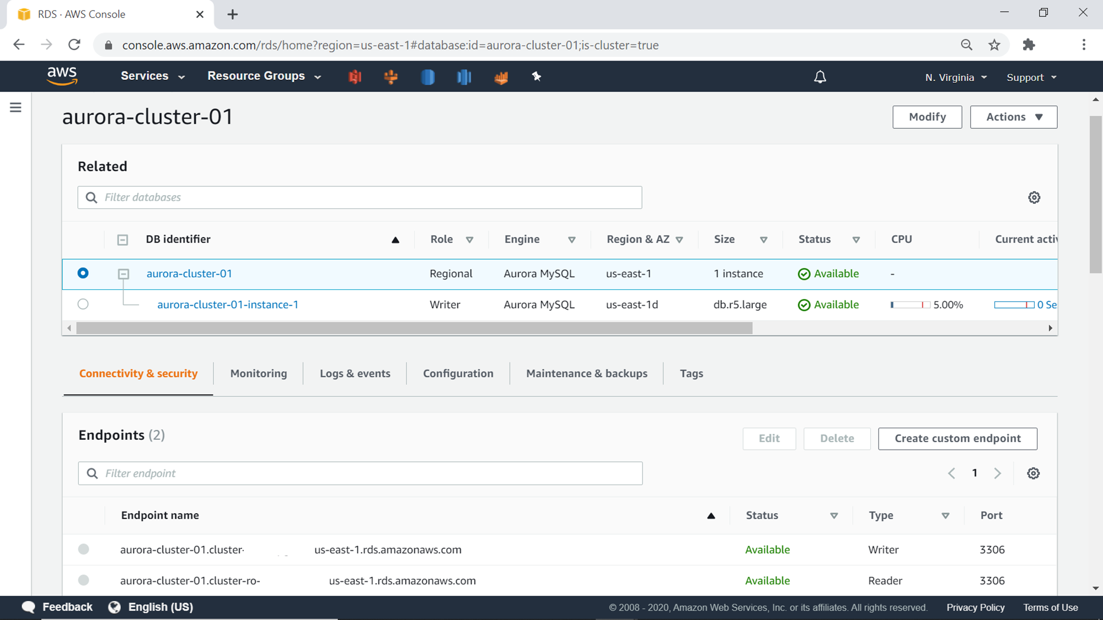Click the Related table horizontal scrollbar

tap(414, 328)
